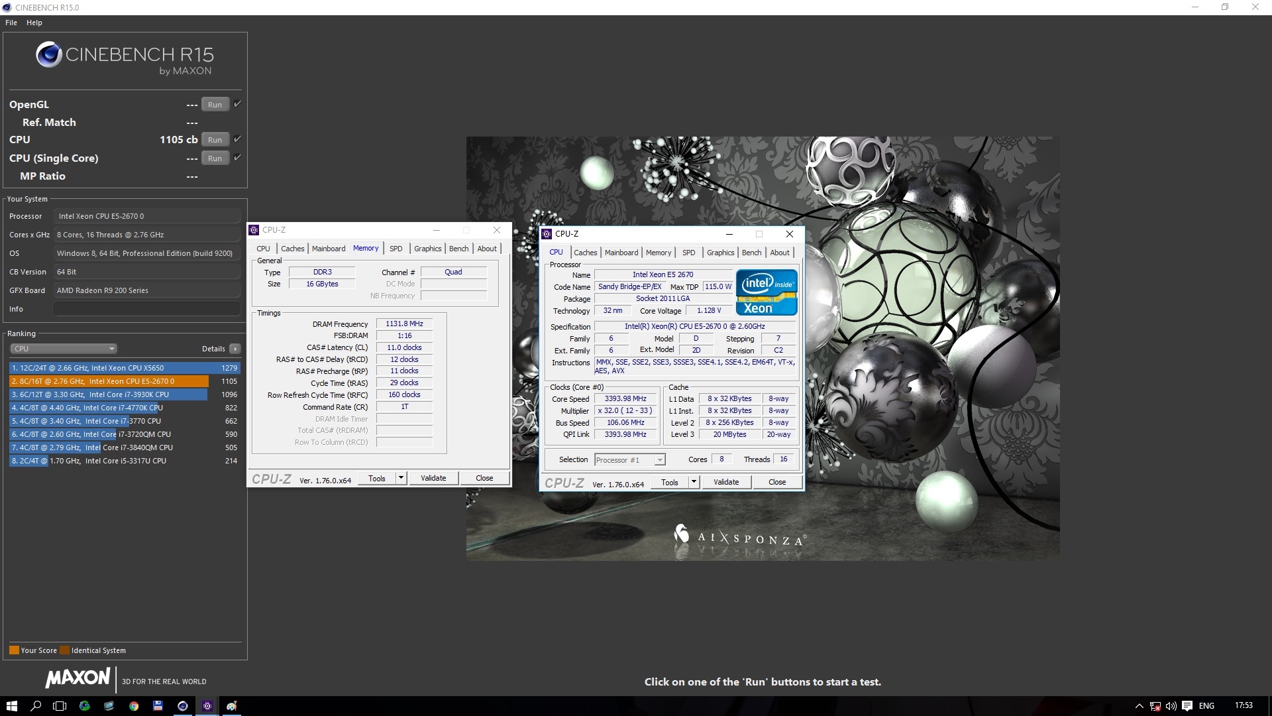1272x716 pixels.
Task: Click Tools button in Memory CPU-Z window
Action: tap(377, 478)
